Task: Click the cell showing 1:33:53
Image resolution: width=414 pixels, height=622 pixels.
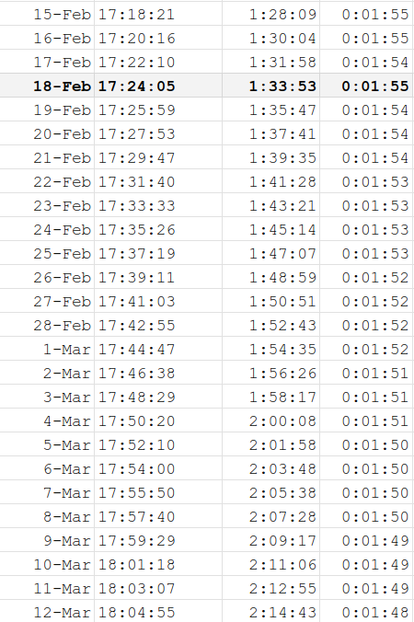Action: click(271, 86)
